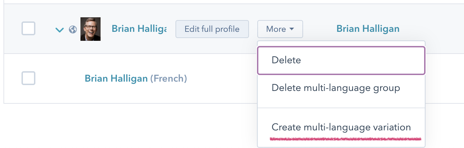
Task: Click Brian Halligan's profile photo
Action: [91, 29]
